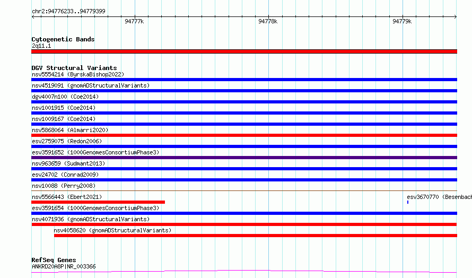Viewport: 472px width, 278px height.
Task: Select the blue bar under nsv1009167
Action: pyautogui.click(x=244, y=124)
